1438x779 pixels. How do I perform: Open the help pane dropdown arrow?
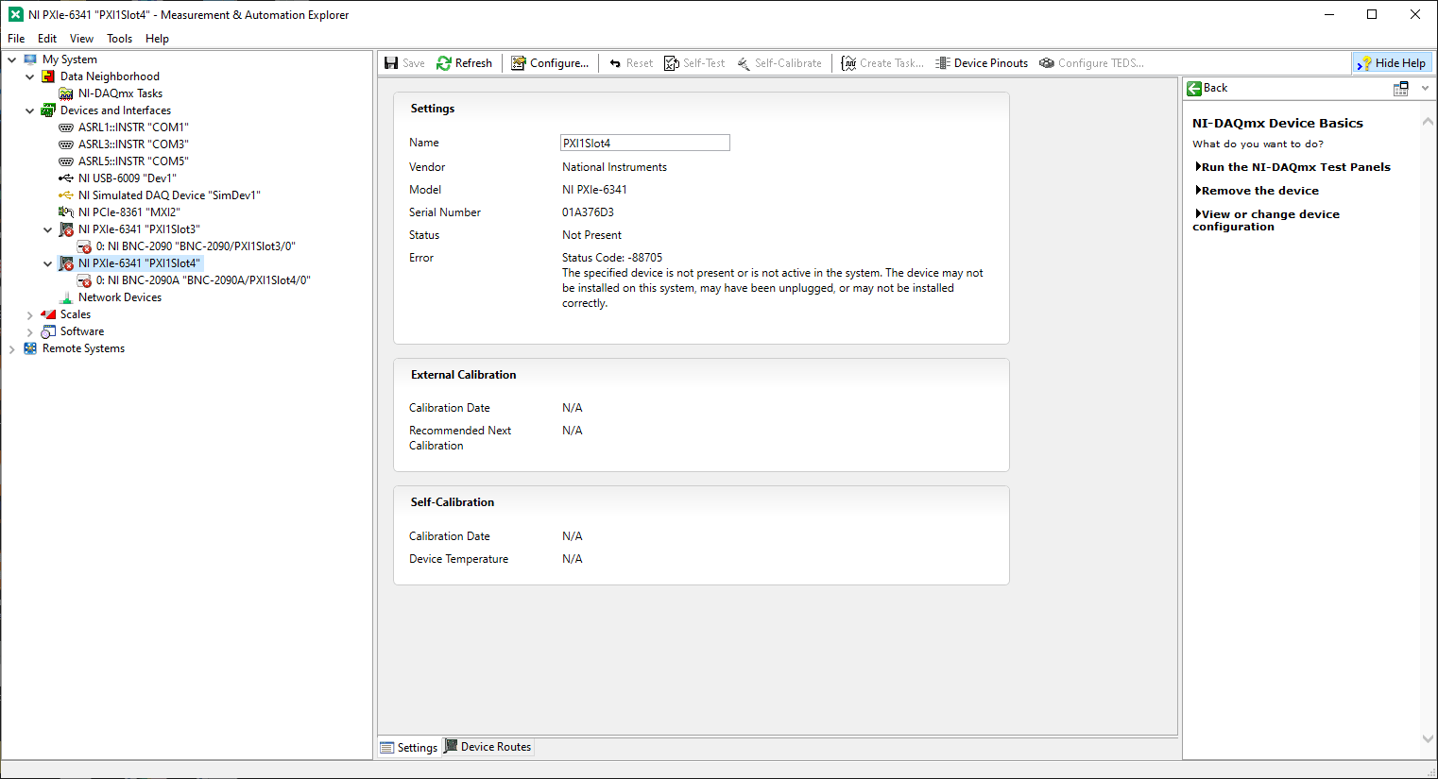(x=1426, y=88)
